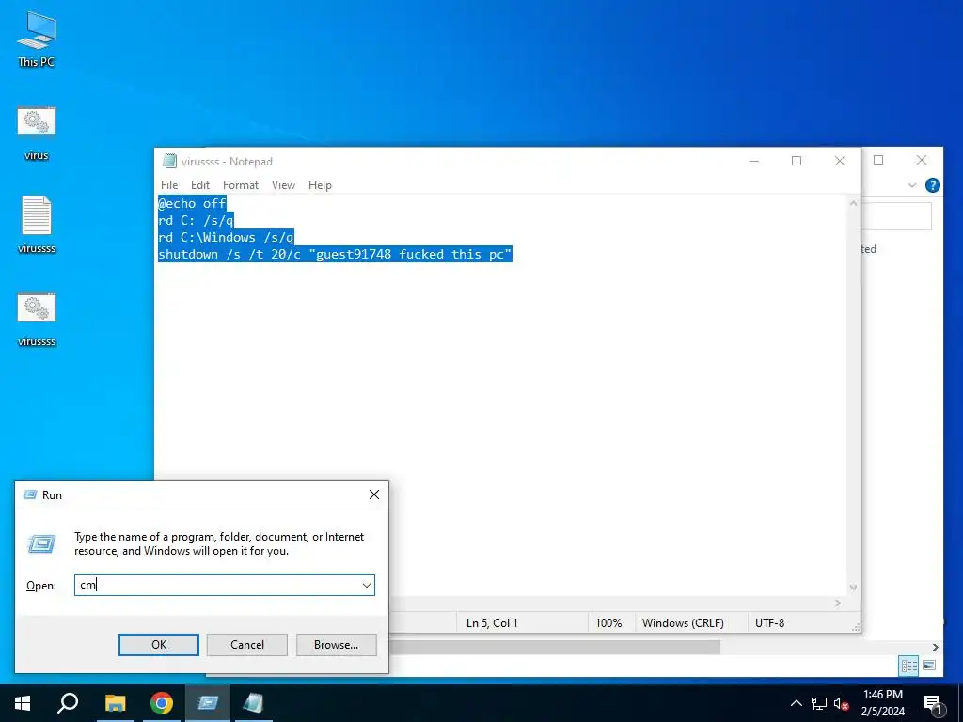Screen dimensions: 963x722
Task: Show hidden system tray icons
Action: (796, 703)
